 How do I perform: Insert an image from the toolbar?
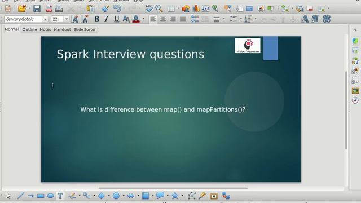186,8
